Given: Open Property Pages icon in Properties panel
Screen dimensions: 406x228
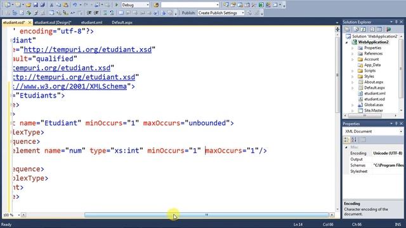Looking at the screenshot, I should 363,140.
